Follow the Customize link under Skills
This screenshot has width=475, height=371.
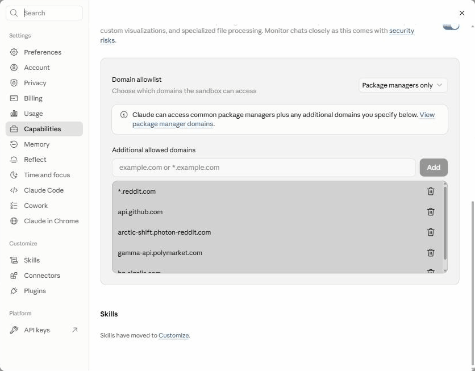tap(174, 335)
